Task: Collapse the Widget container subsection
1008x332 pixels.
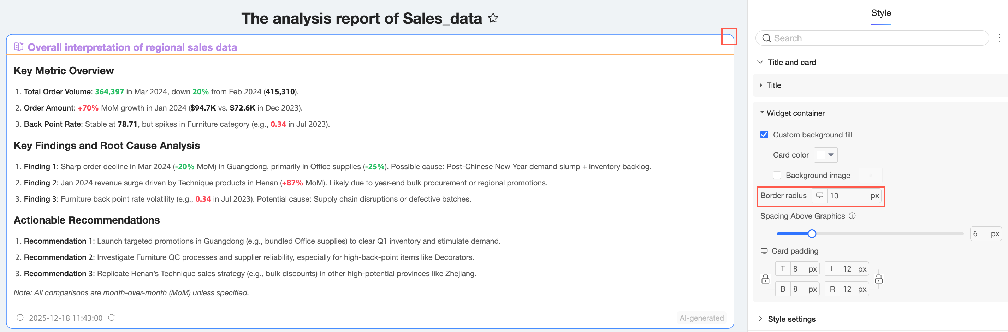Action: tap(762, 113)
